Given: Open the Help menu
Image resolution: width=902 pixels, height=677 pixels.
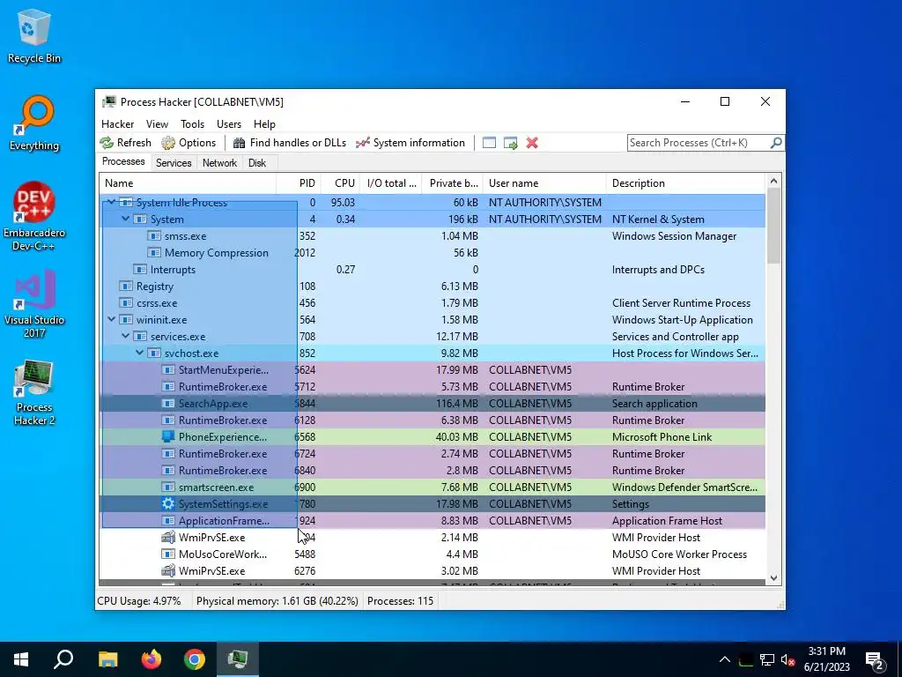Looking at the screenshot, I should pyautogui.click(x=264, y=124).
